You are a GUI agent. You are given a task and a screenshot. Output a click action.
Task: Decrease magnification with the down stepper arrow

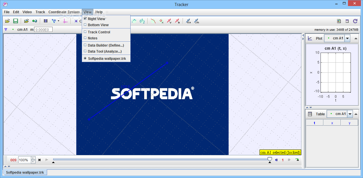pyautogui.click(x=33, y=162)
